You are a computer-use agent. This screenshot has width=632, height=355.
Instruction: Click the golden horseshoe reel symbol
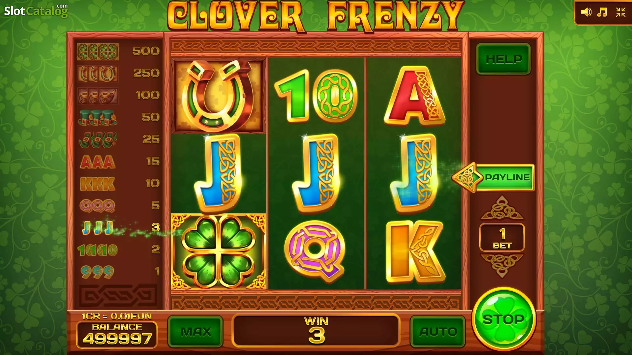[218, 96]
